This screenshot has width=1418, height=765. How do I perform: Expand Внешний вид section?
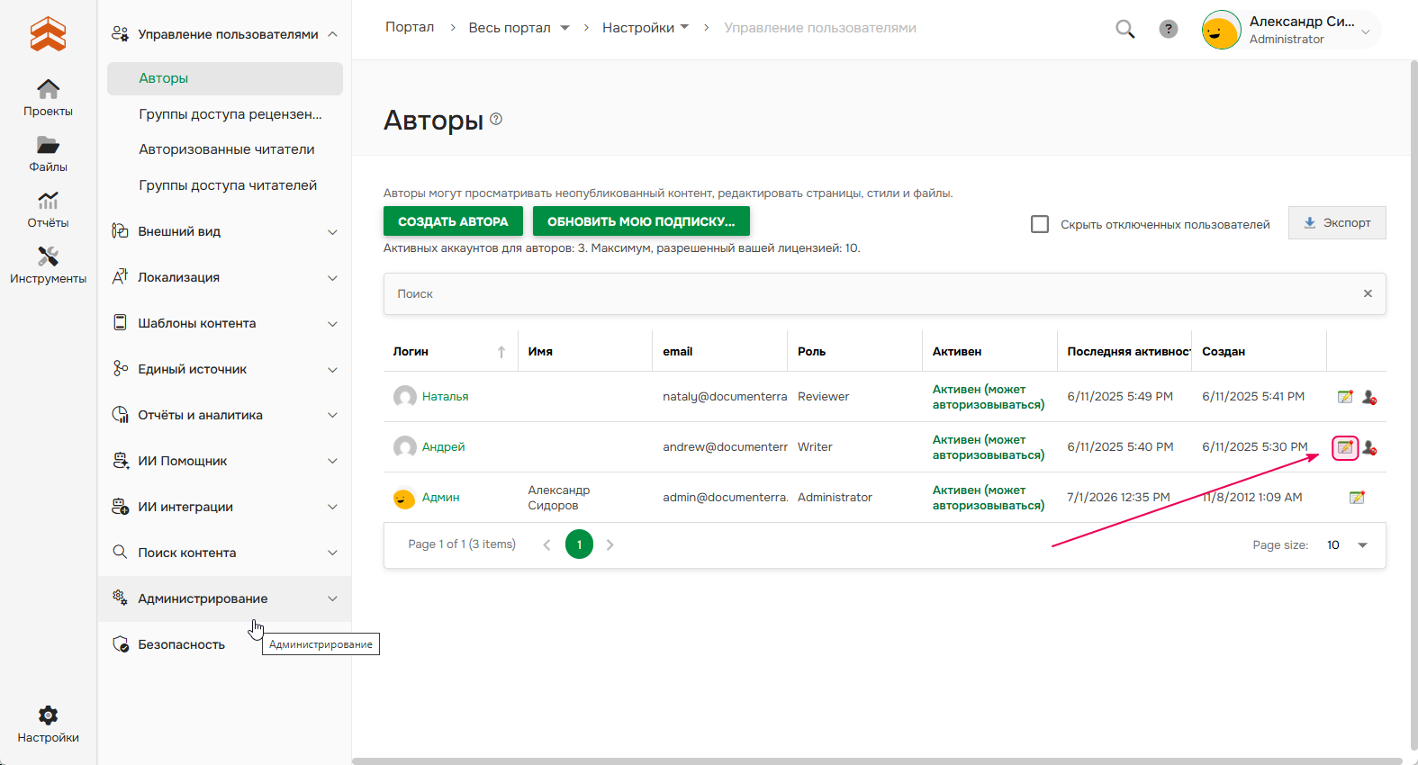[332, 231]
